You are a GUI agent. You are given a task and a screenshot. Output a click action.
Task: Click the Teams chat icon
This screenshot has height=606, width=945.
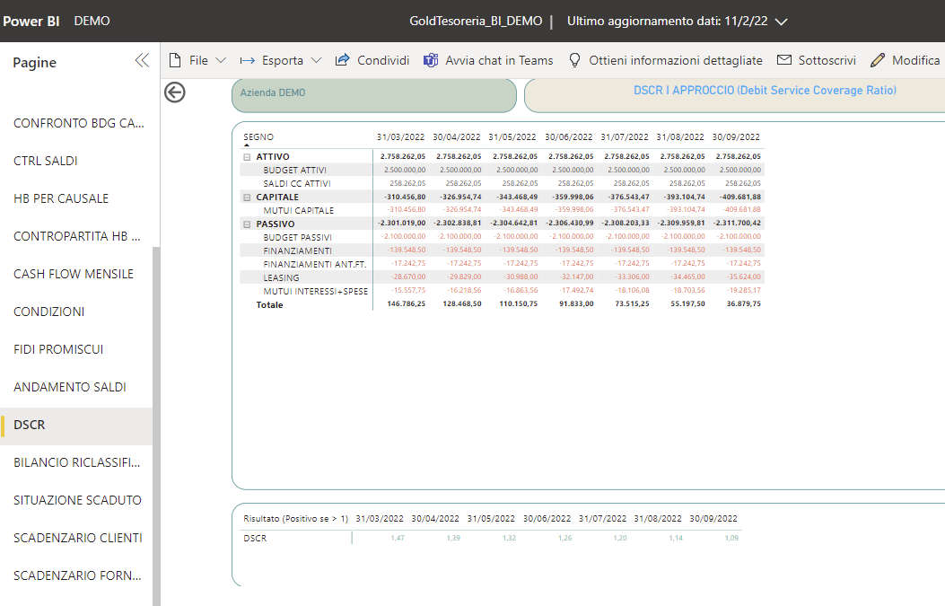pyautogui.click(x=430, y=60)
